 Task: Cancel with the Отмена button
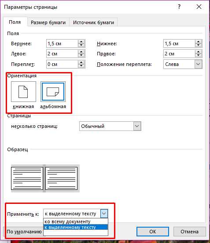[189, 232]
